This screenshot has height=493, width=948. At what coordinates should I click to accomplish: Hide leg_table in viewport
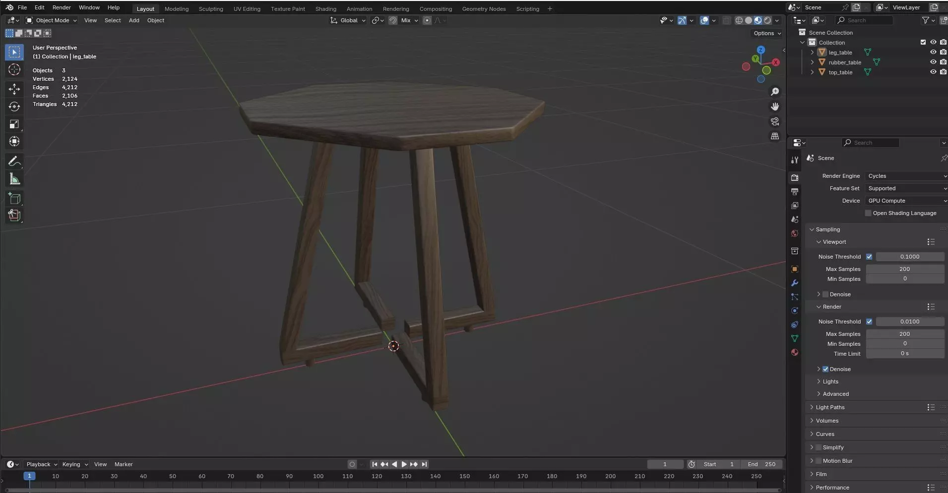tap(933, 52)
